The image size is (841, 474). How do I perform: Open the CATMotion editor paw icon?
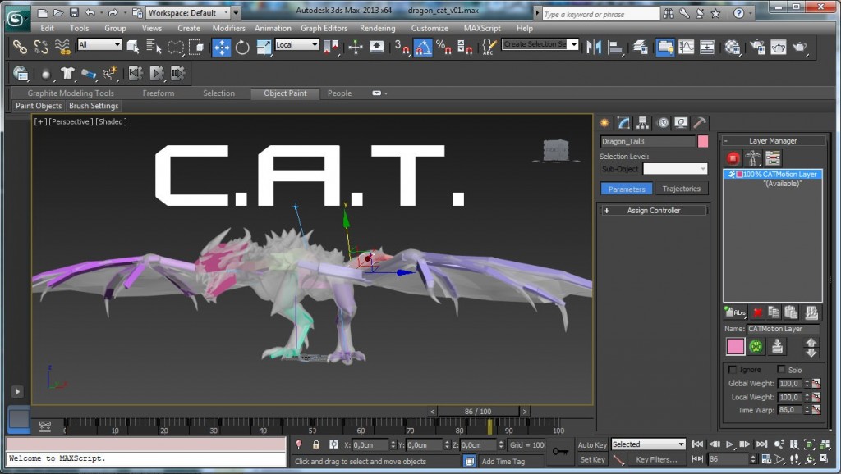point(756,347)
